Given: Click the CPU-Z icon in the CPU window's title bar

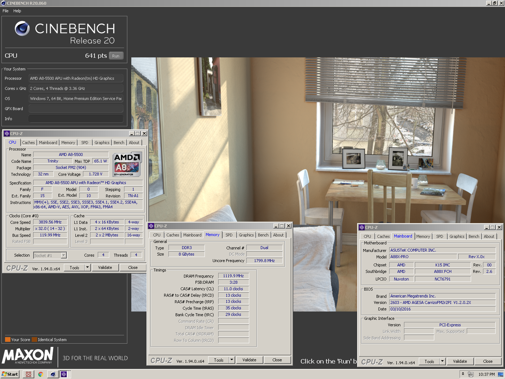Looking at the screenshot, I should (7, 134).
